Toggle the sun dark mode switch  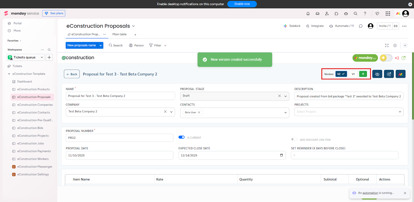[x=386, y=58]
